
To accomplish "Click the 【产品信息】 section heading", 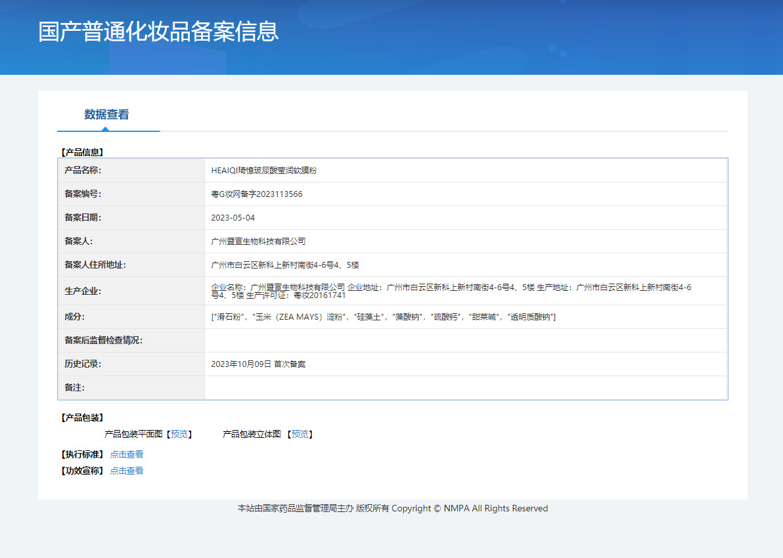I will point(82,152).
